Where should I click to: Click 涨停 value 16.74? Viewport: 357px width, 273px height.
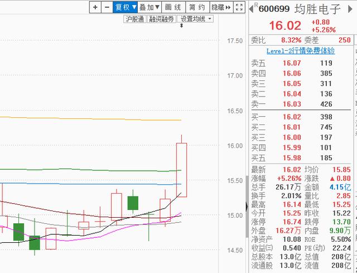click(x=292, y=222)
